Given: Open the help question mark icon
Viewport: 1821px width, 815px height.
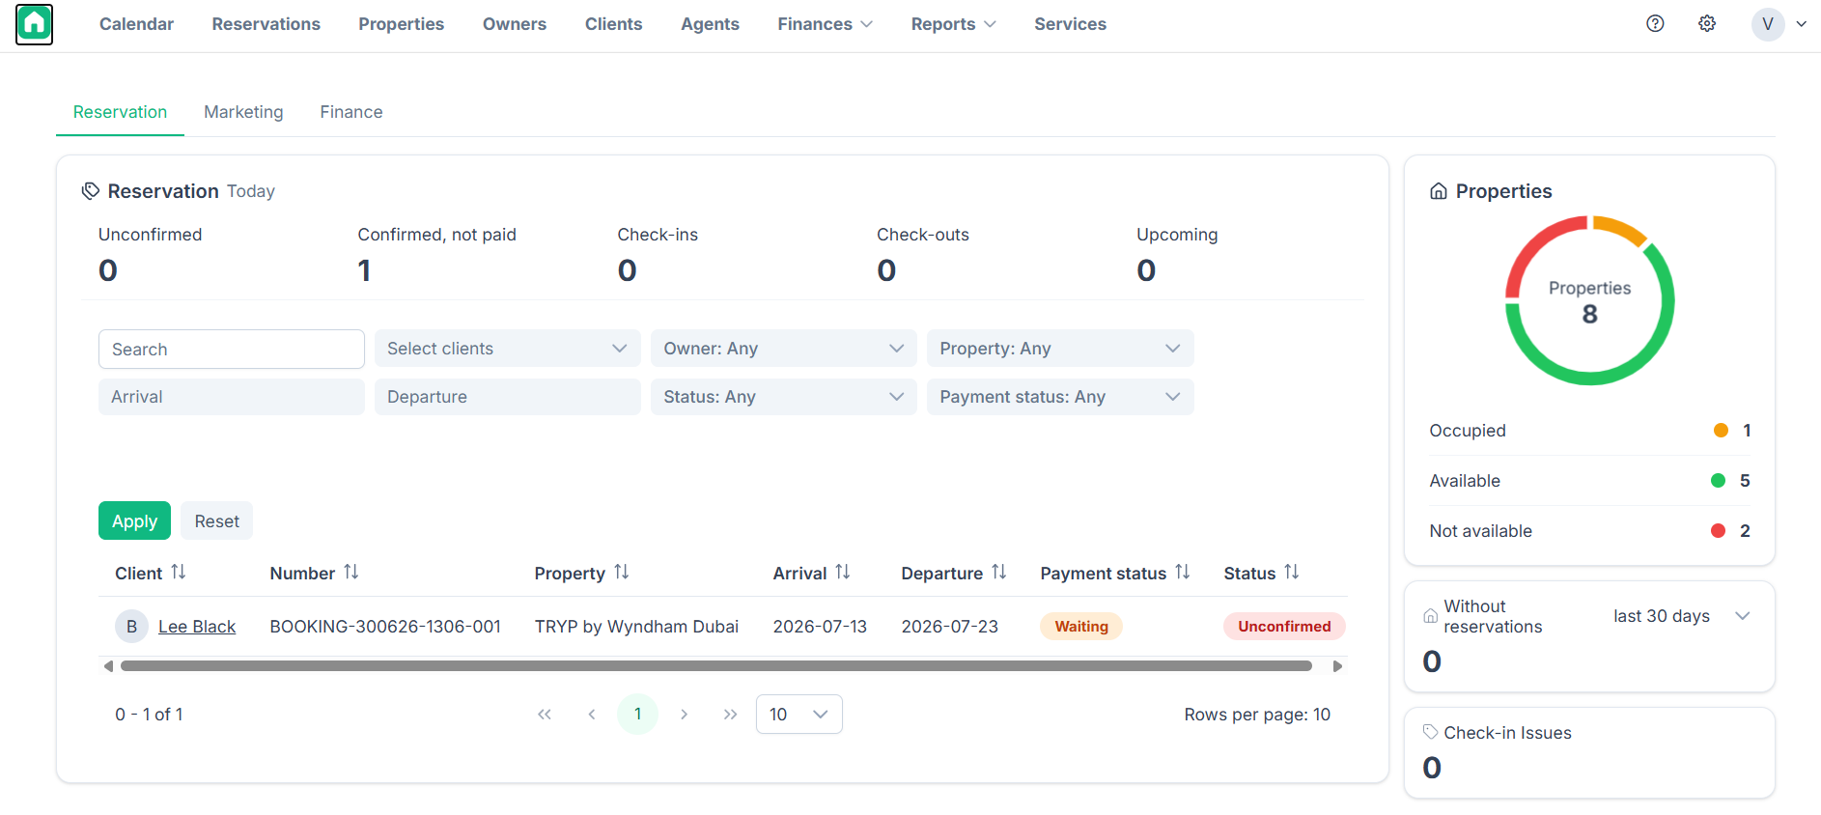Looking at the screenshot, I should (x=1655, y=24).
